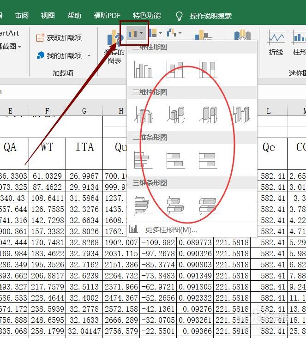Insert the 3D 100% stacked bar chart
The image size is (306, 338).
pyautogui.click(x=208, y=205)
